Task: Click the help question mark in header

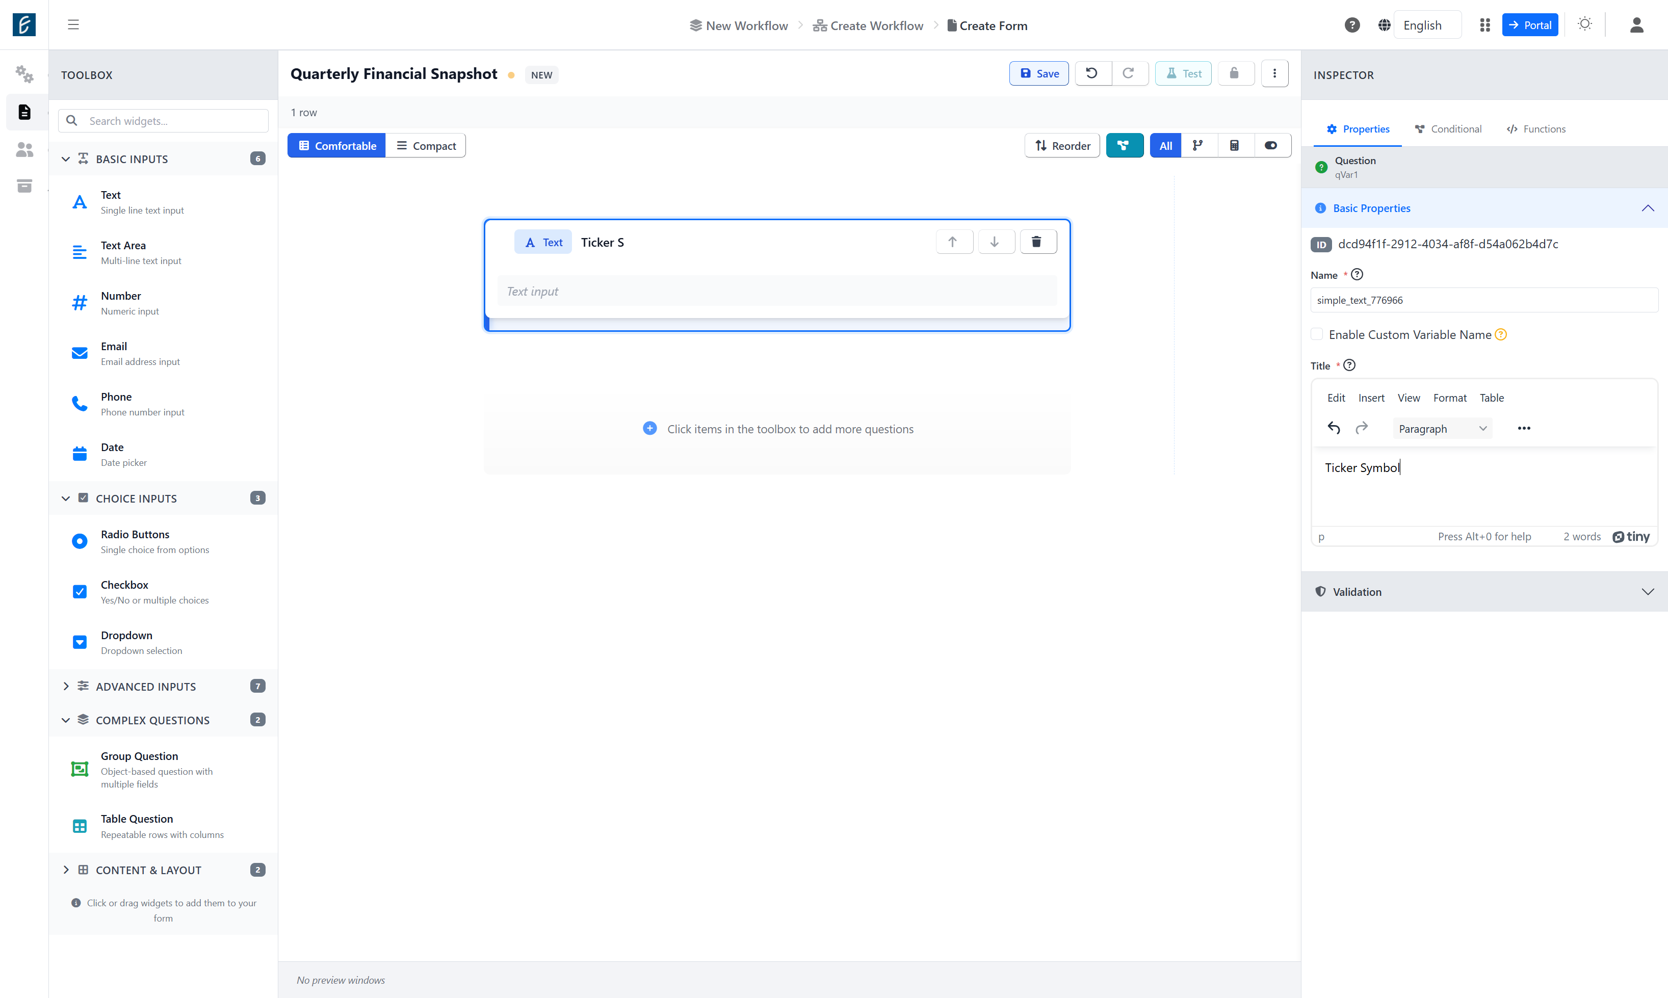Action: point(1352,25)
